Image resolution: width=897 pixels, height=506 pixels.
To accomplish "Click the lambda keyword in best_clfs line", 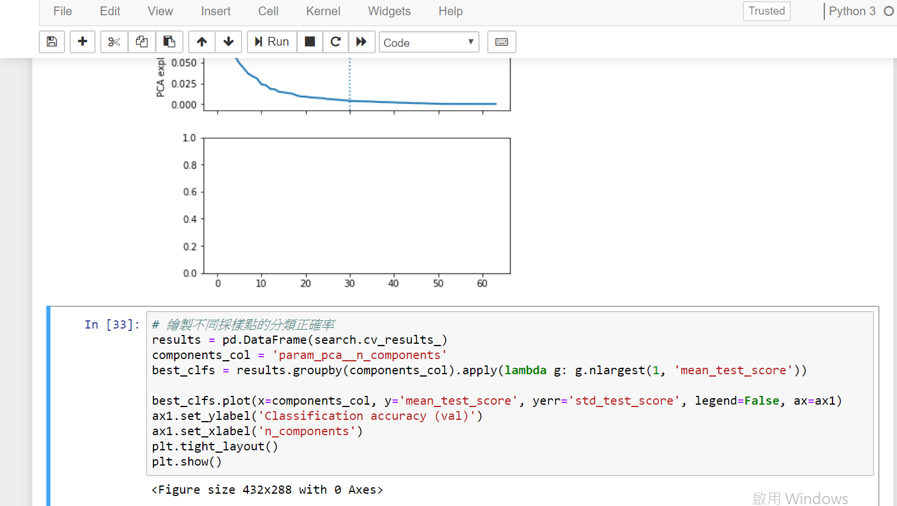I will pyautogui.click(x=525, y=370).
